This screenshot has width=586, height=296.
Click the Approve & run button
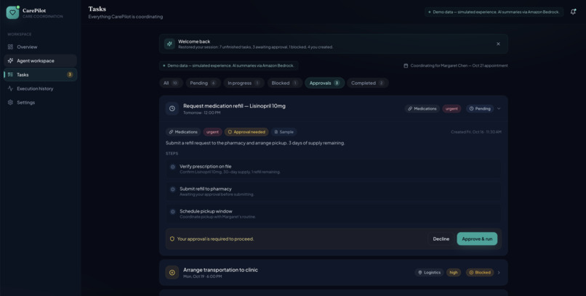click(x=477, y=239)
